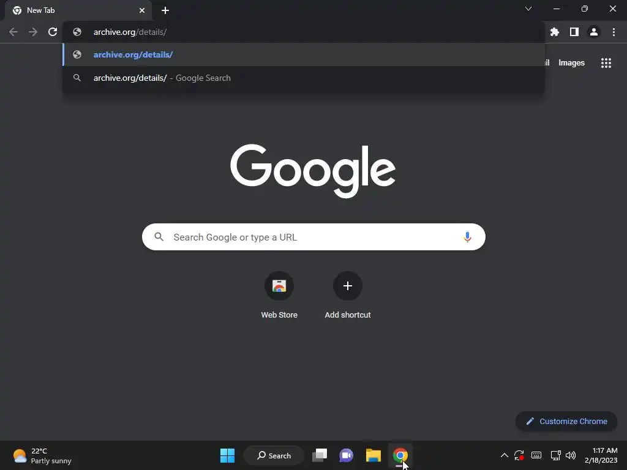Open a new browser tab
Viewport: 627px width, 470px height.
click(x=165, y=10)
